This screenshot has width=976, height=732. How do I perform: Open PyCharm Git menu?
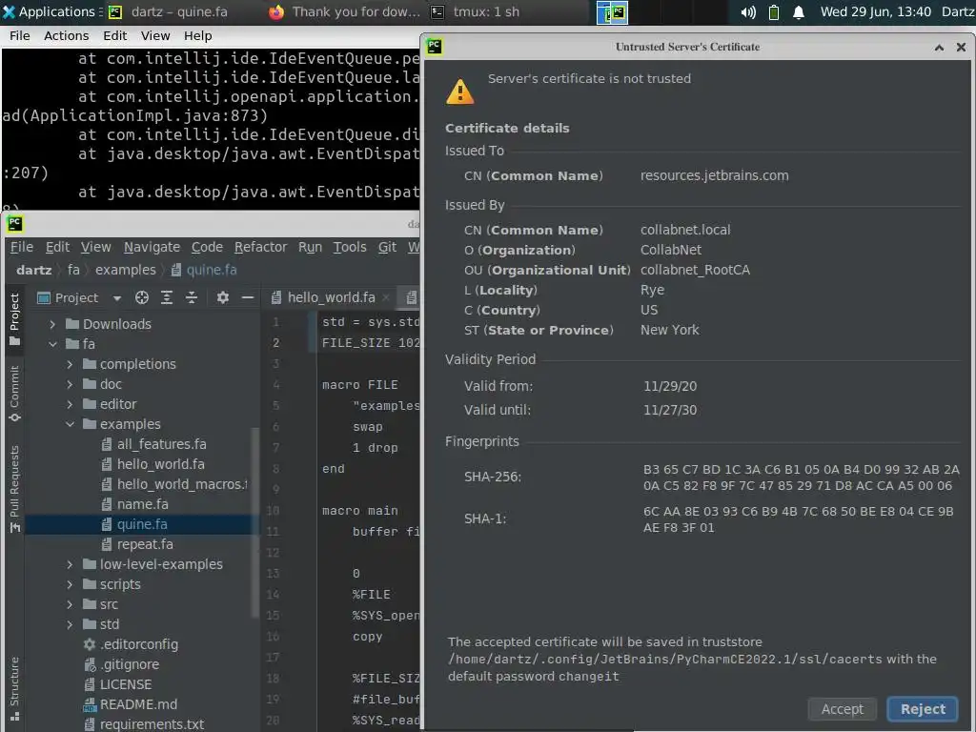[387, 247]
